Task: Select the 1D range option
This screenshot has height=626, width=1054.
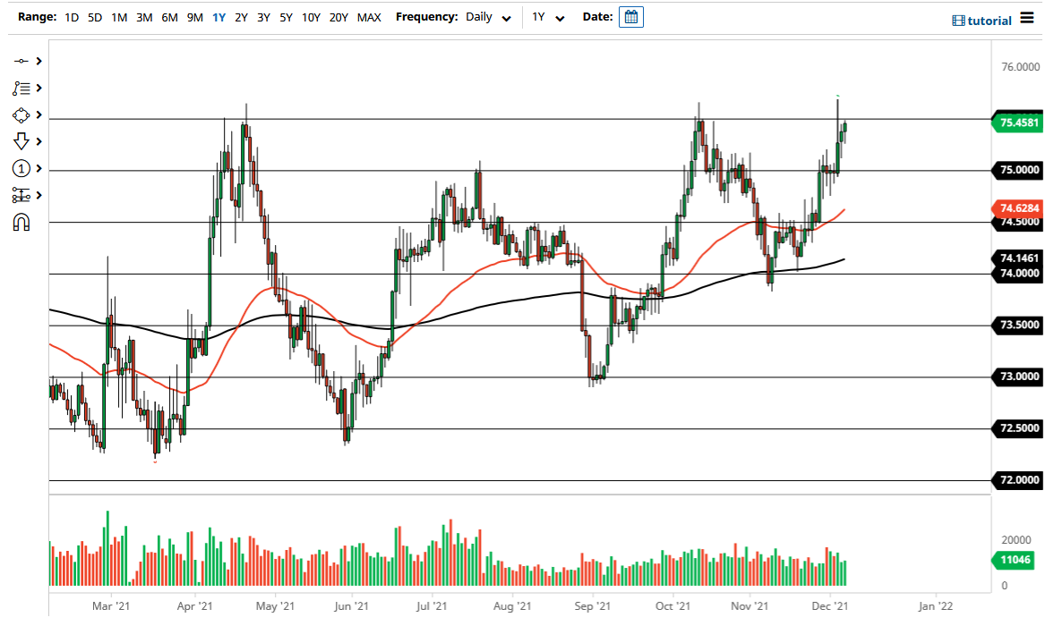Action: (x=70, y=16)
